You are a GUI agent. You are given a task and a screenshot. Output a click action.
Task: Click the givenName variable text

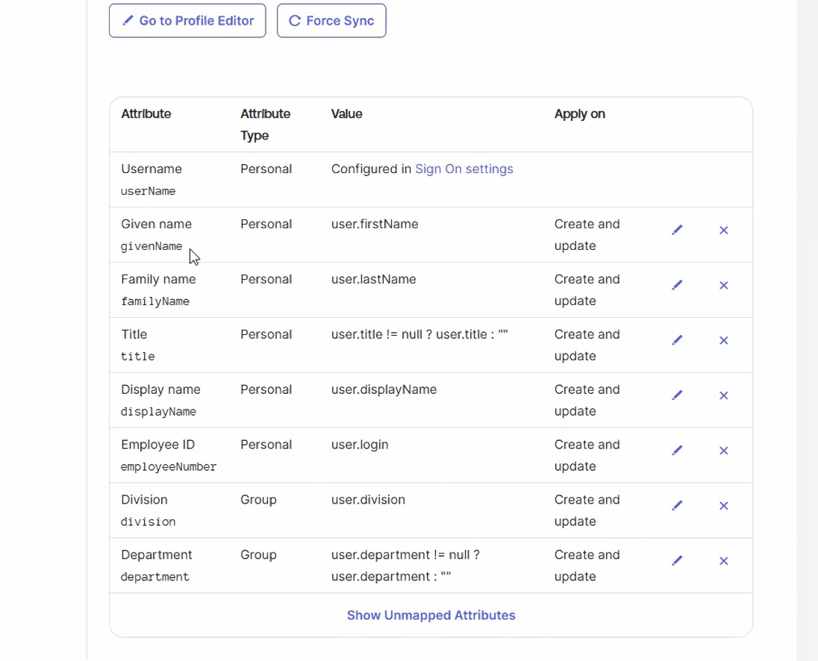pos(152,246)
